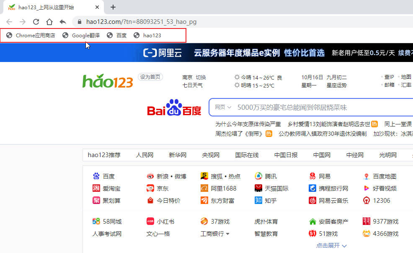
Task: Expand the 工商银行 dropdown arrow
Action: pyautogui.click(x=227, y=234)
